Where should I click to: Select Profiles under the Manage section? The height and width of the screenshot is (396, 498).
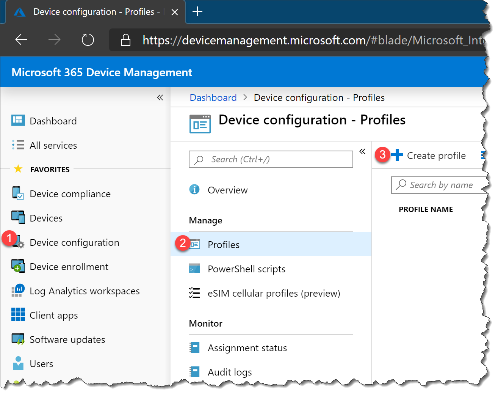click(223, 244)
